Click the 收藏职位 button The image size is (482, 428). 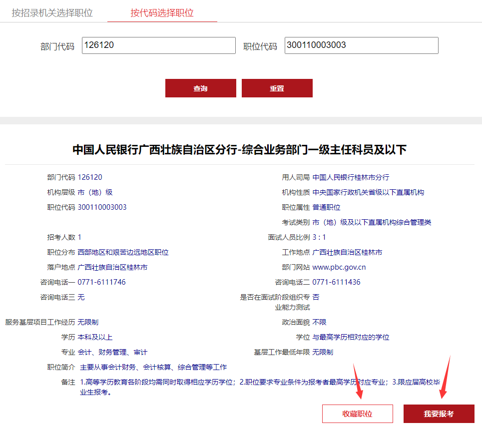coord(358,414)
